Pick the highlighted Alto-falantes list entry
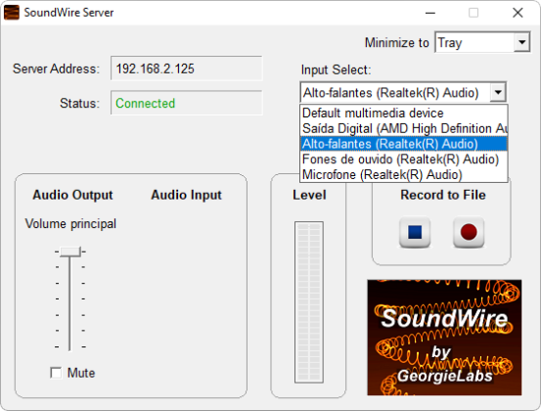Image resolution: width=541 pixels, height=411 pixels. (404, 144)
